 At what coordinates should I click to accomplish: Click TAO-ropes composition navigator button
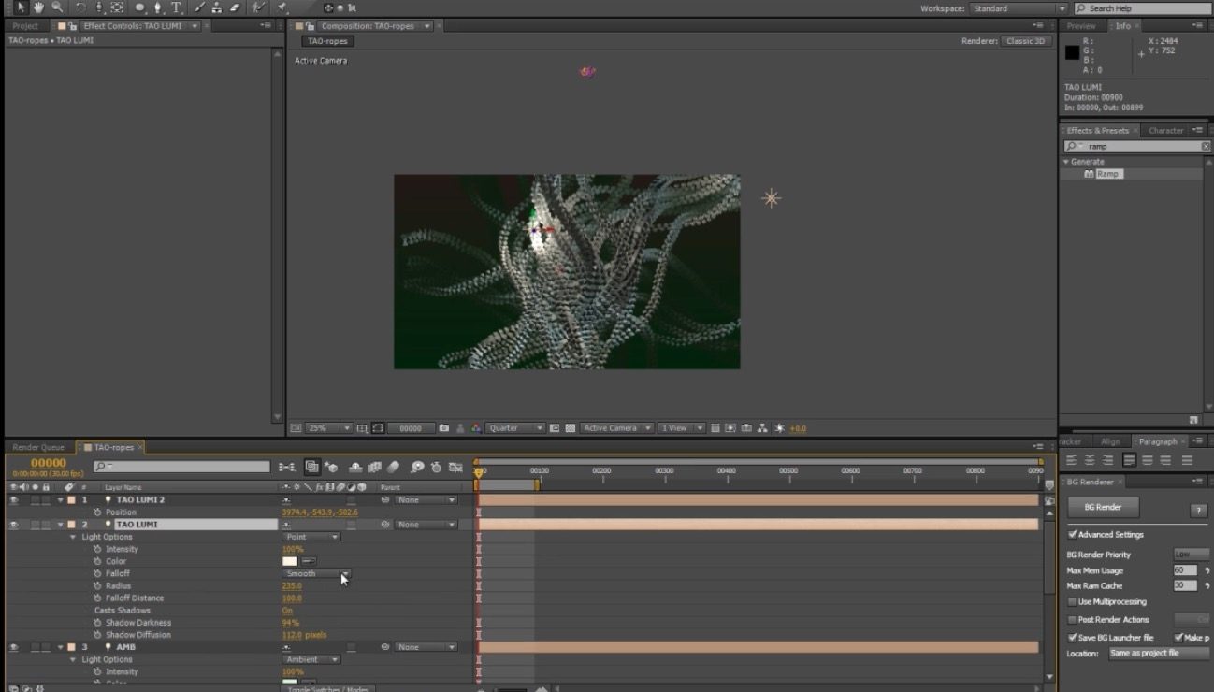327,42
